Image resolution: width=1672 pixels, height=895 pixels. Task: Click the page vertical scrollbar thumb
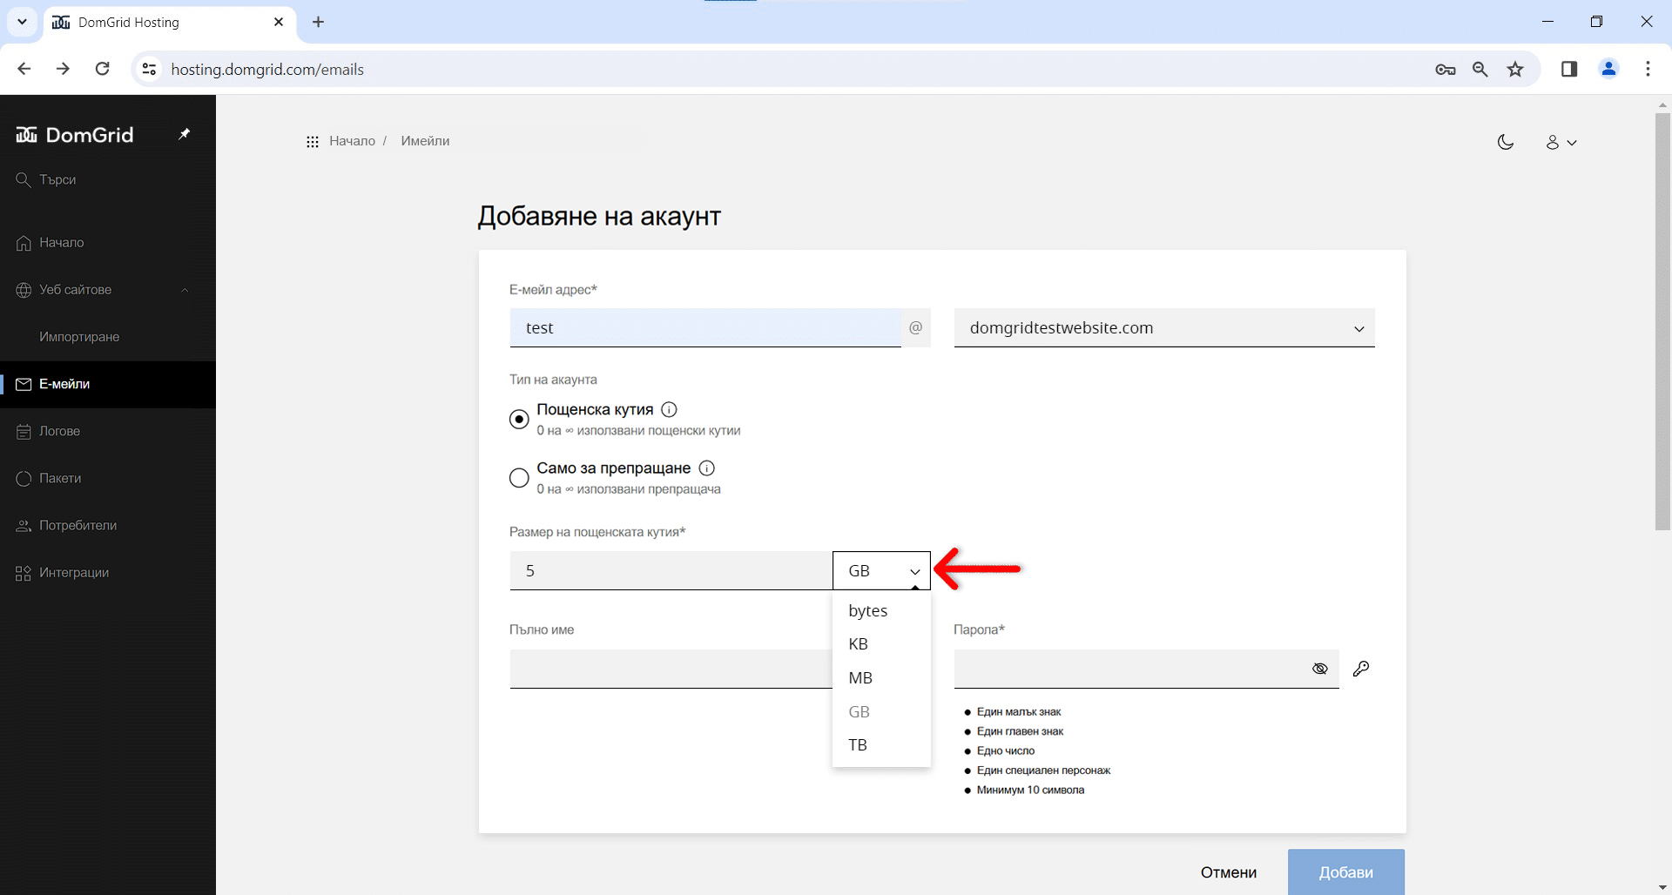click(x=1662, y=321)
